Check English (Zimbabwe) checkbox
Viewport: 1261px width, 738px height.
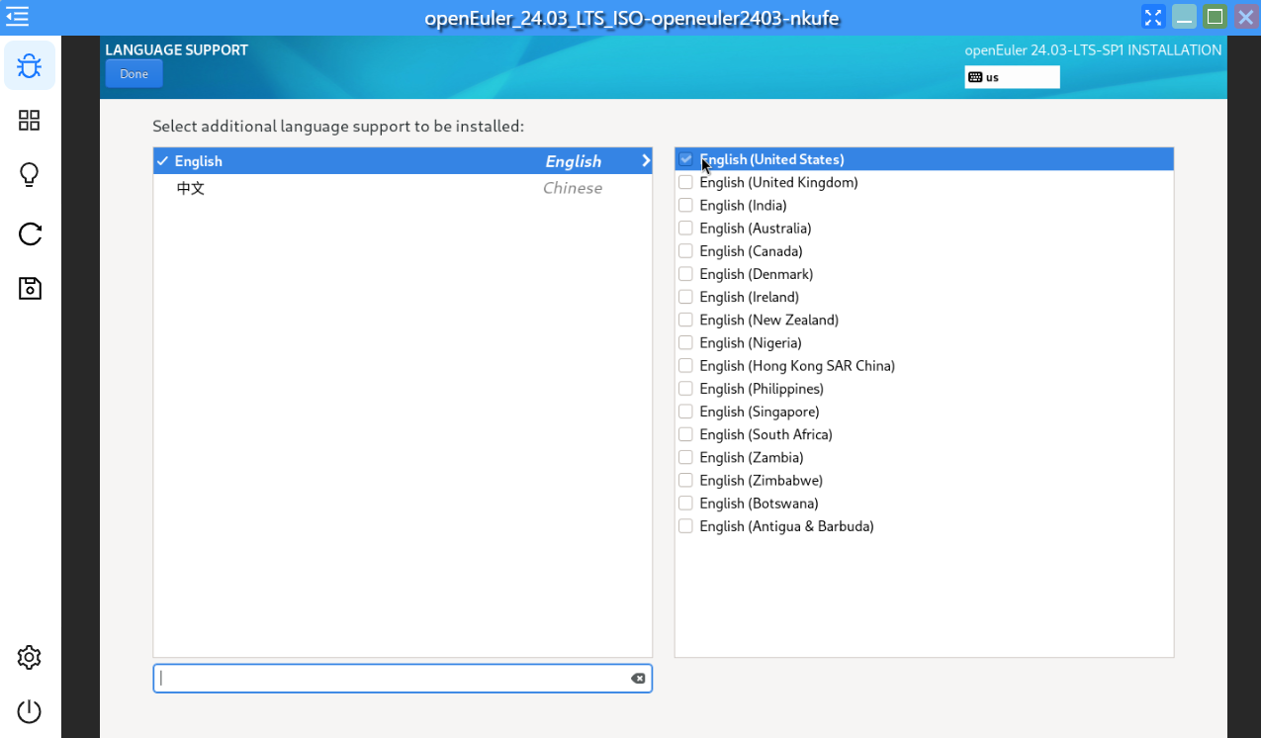point(685,480)
